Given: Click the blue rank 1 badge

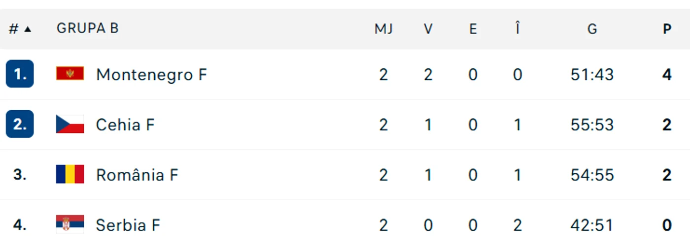Looking at the screenshot, I should [x=20, y=74].
